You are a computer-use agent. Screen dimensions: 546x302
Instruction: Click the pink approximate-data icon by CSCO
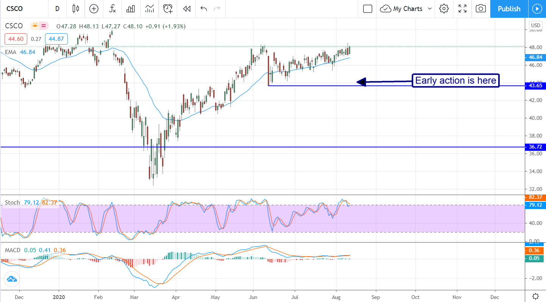click(44, 26)
